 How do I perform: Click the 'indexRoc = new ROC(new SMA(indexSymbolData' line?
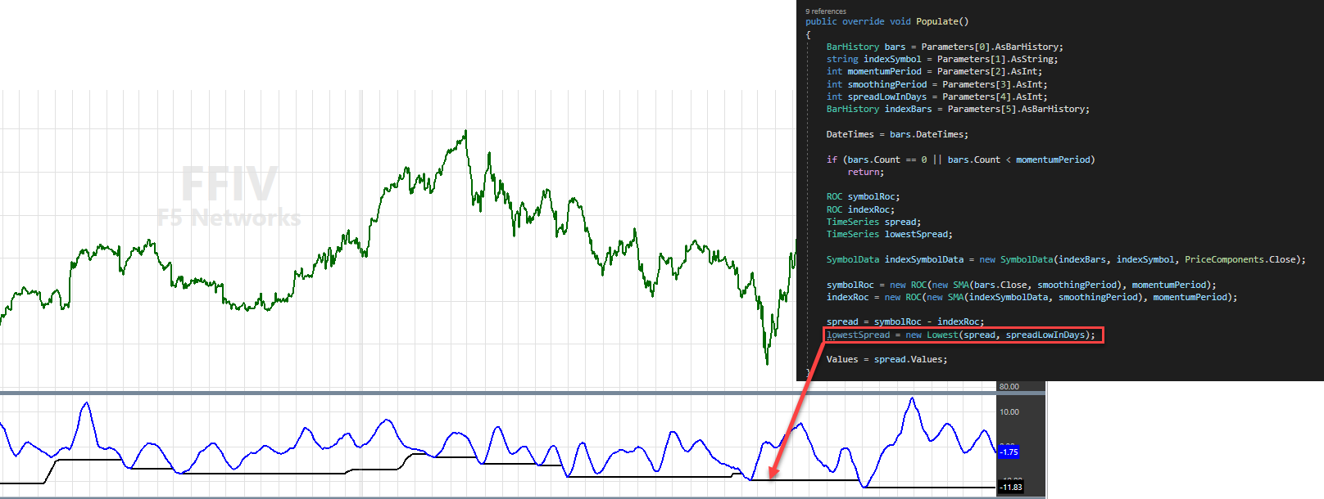point(1032,297)
